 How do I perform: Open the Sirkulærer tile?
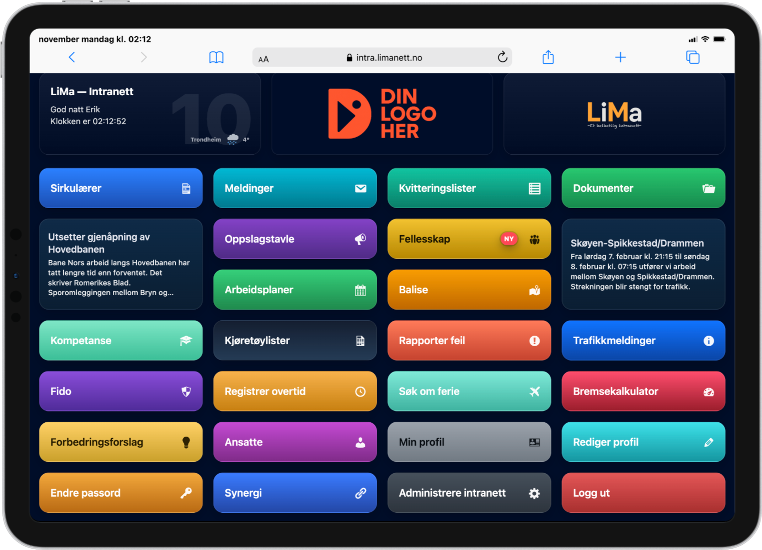point(120,188)
